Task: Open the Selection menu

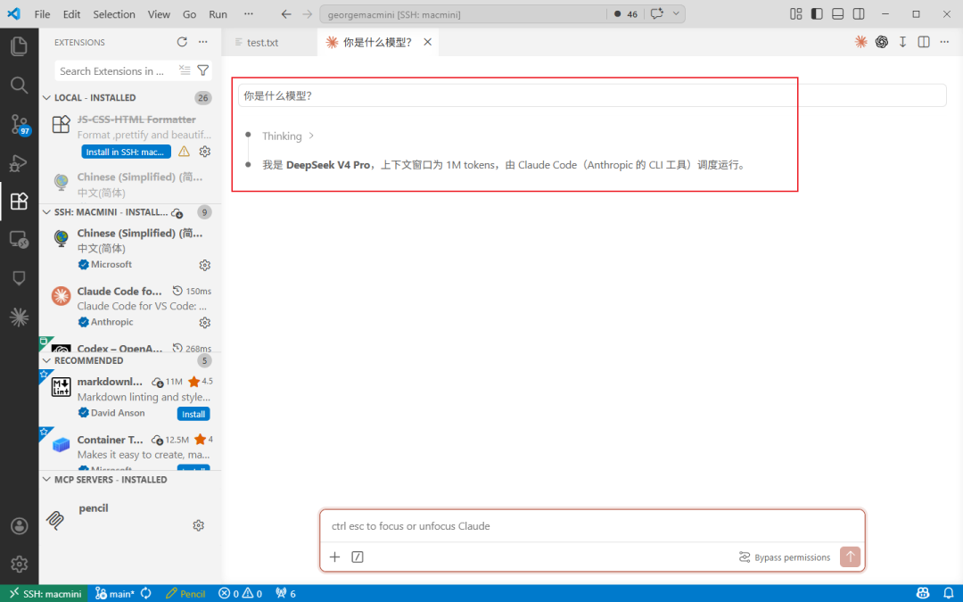Action: [x=114, y=14]
